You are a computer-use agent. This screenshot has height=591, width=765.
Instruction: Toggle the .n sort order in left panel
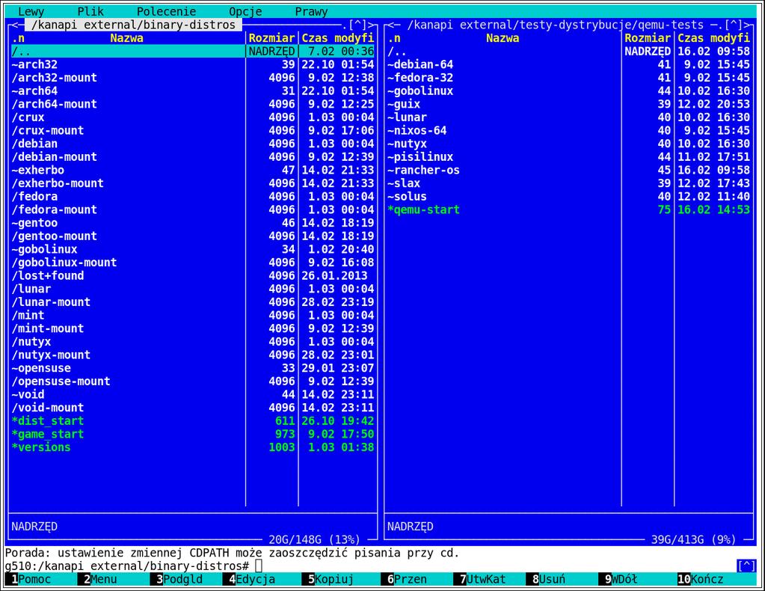tap(18, 38)
